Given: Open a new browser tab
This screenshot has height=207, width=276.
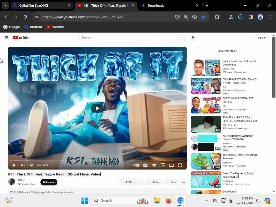Looking at the screenshot, I should pos(207,5).
